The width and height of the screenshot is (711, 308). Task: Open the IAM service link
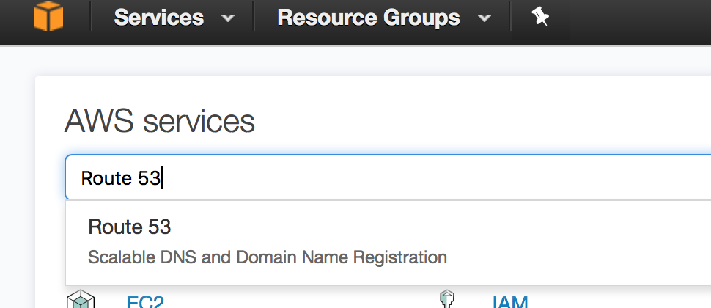(x=509, y=301)
